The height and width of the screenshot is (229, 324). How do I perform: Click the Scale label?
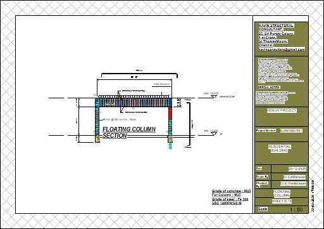(263, 209)
